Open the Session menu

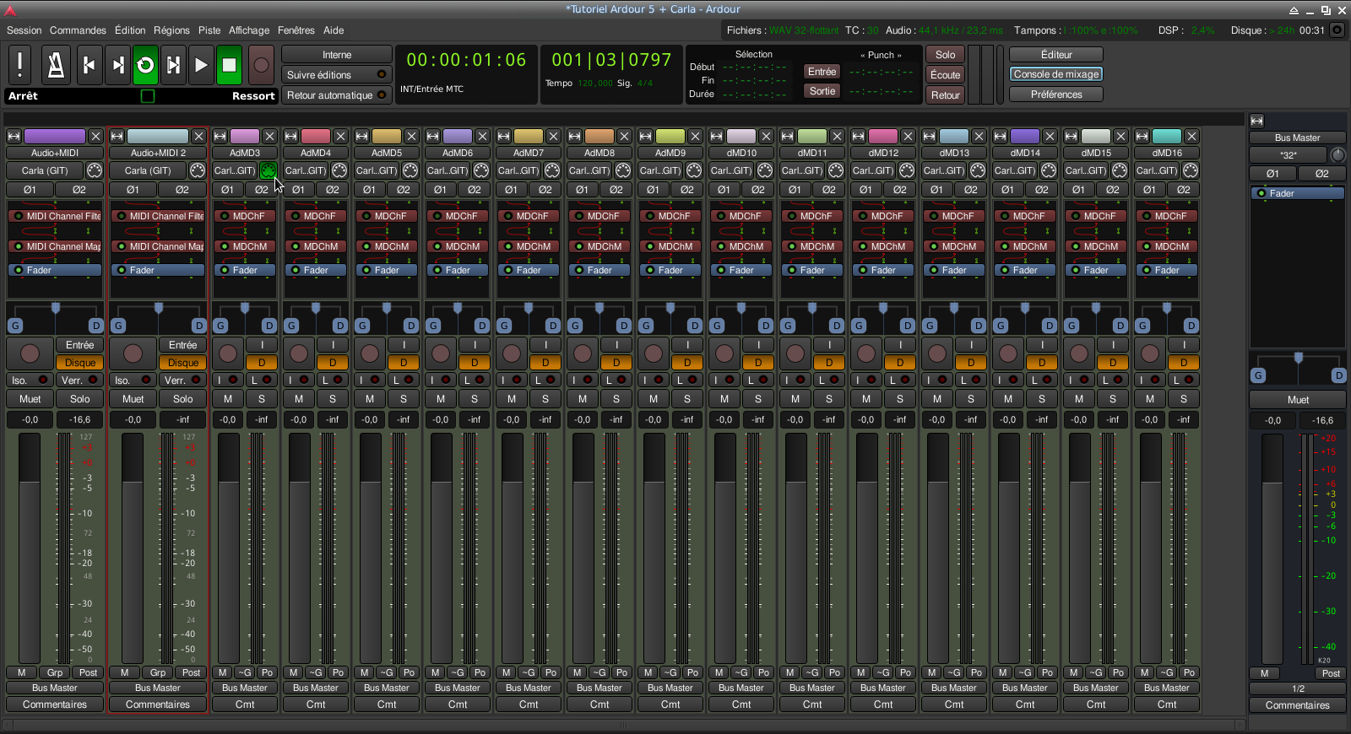pyautogui.click(x=24, y=30)
